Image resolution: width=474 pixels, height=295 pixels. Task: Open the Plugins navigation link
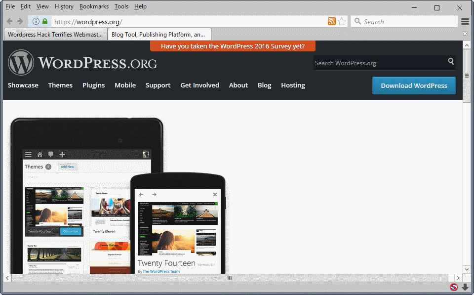pos(93,85)
